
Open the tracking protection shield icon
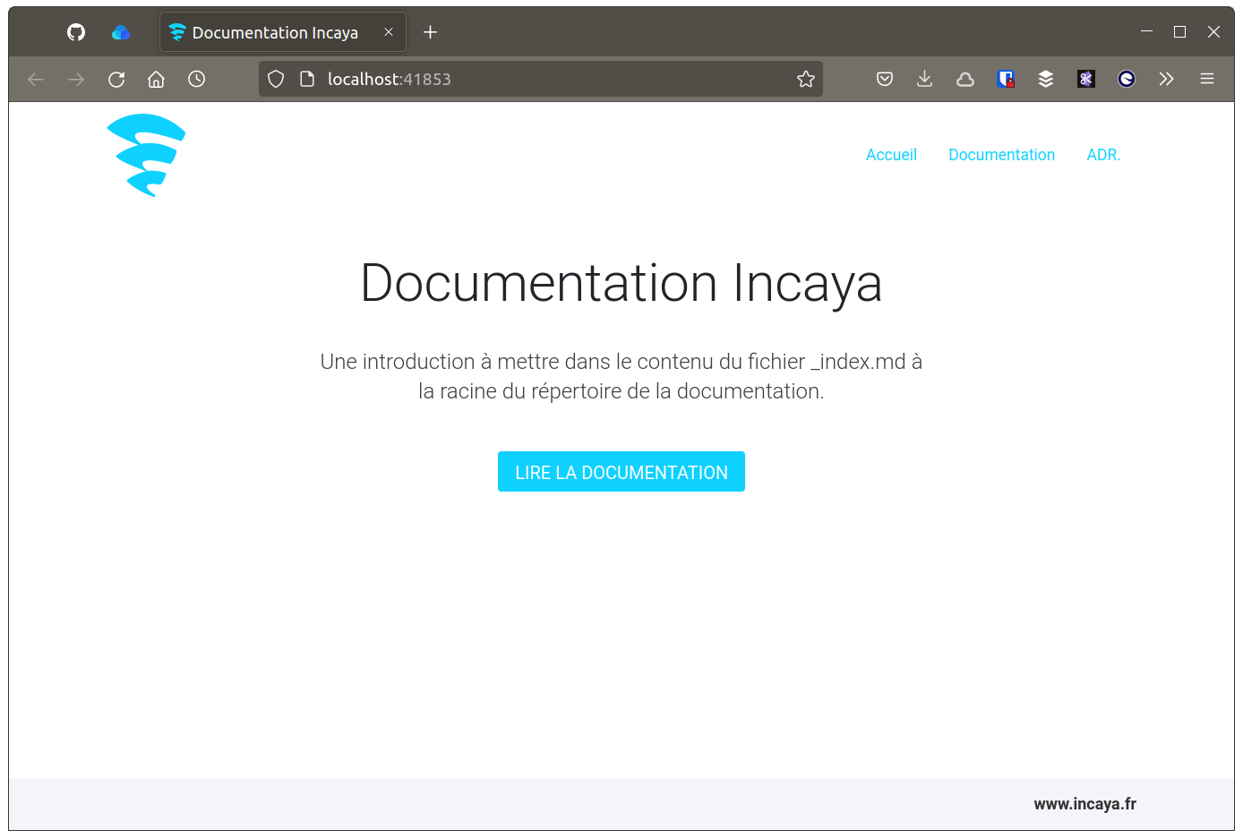coord(276,80)
